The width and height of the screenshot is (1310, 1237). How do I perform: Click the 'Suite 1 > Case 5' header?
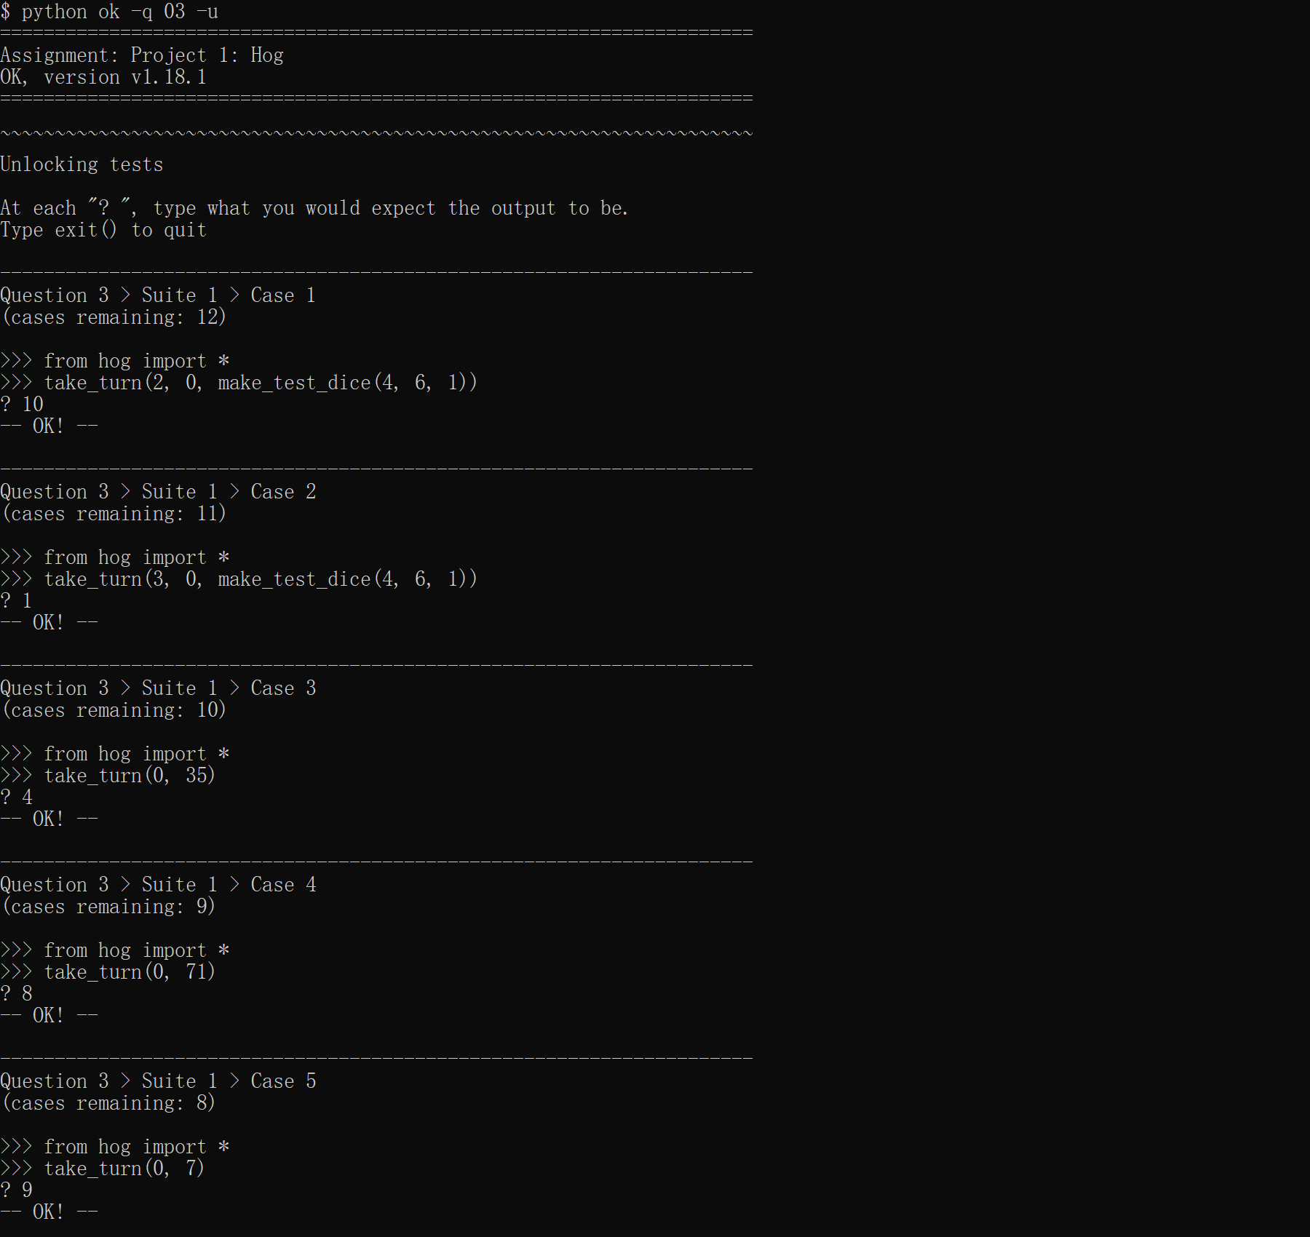157,1081
